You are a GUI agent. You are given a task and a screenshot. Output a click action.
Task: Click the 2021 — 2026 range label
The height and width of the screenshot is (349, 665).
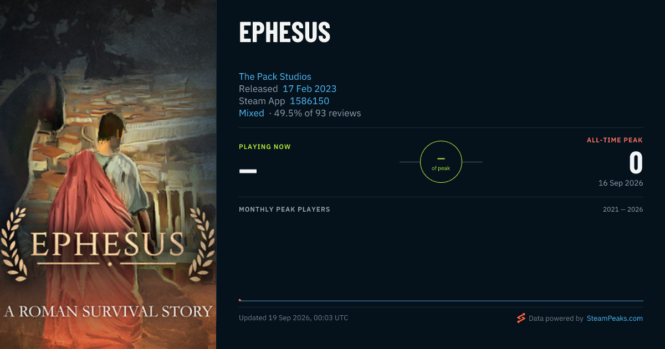click(x=623, y=209)
